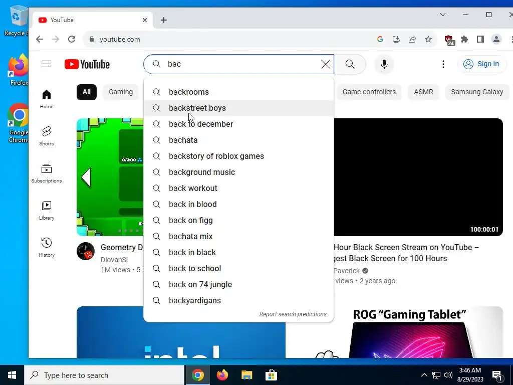Show hidden system tray icons chevron
This screenshot has width=513, height=385.
pyautogui.click(x=424, y=375)
